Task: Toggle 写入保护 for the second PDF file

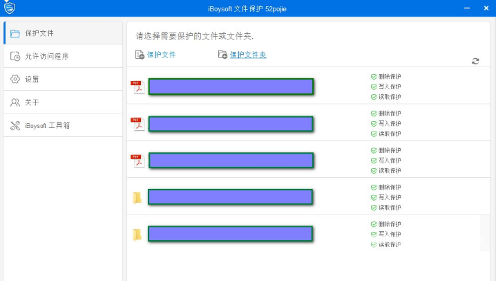Action: click(x=374, y=124)
